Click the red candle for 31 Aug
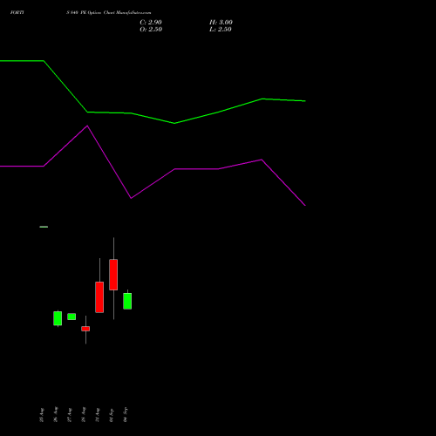Screen dimensions: 436x436 tap(99, 297)
